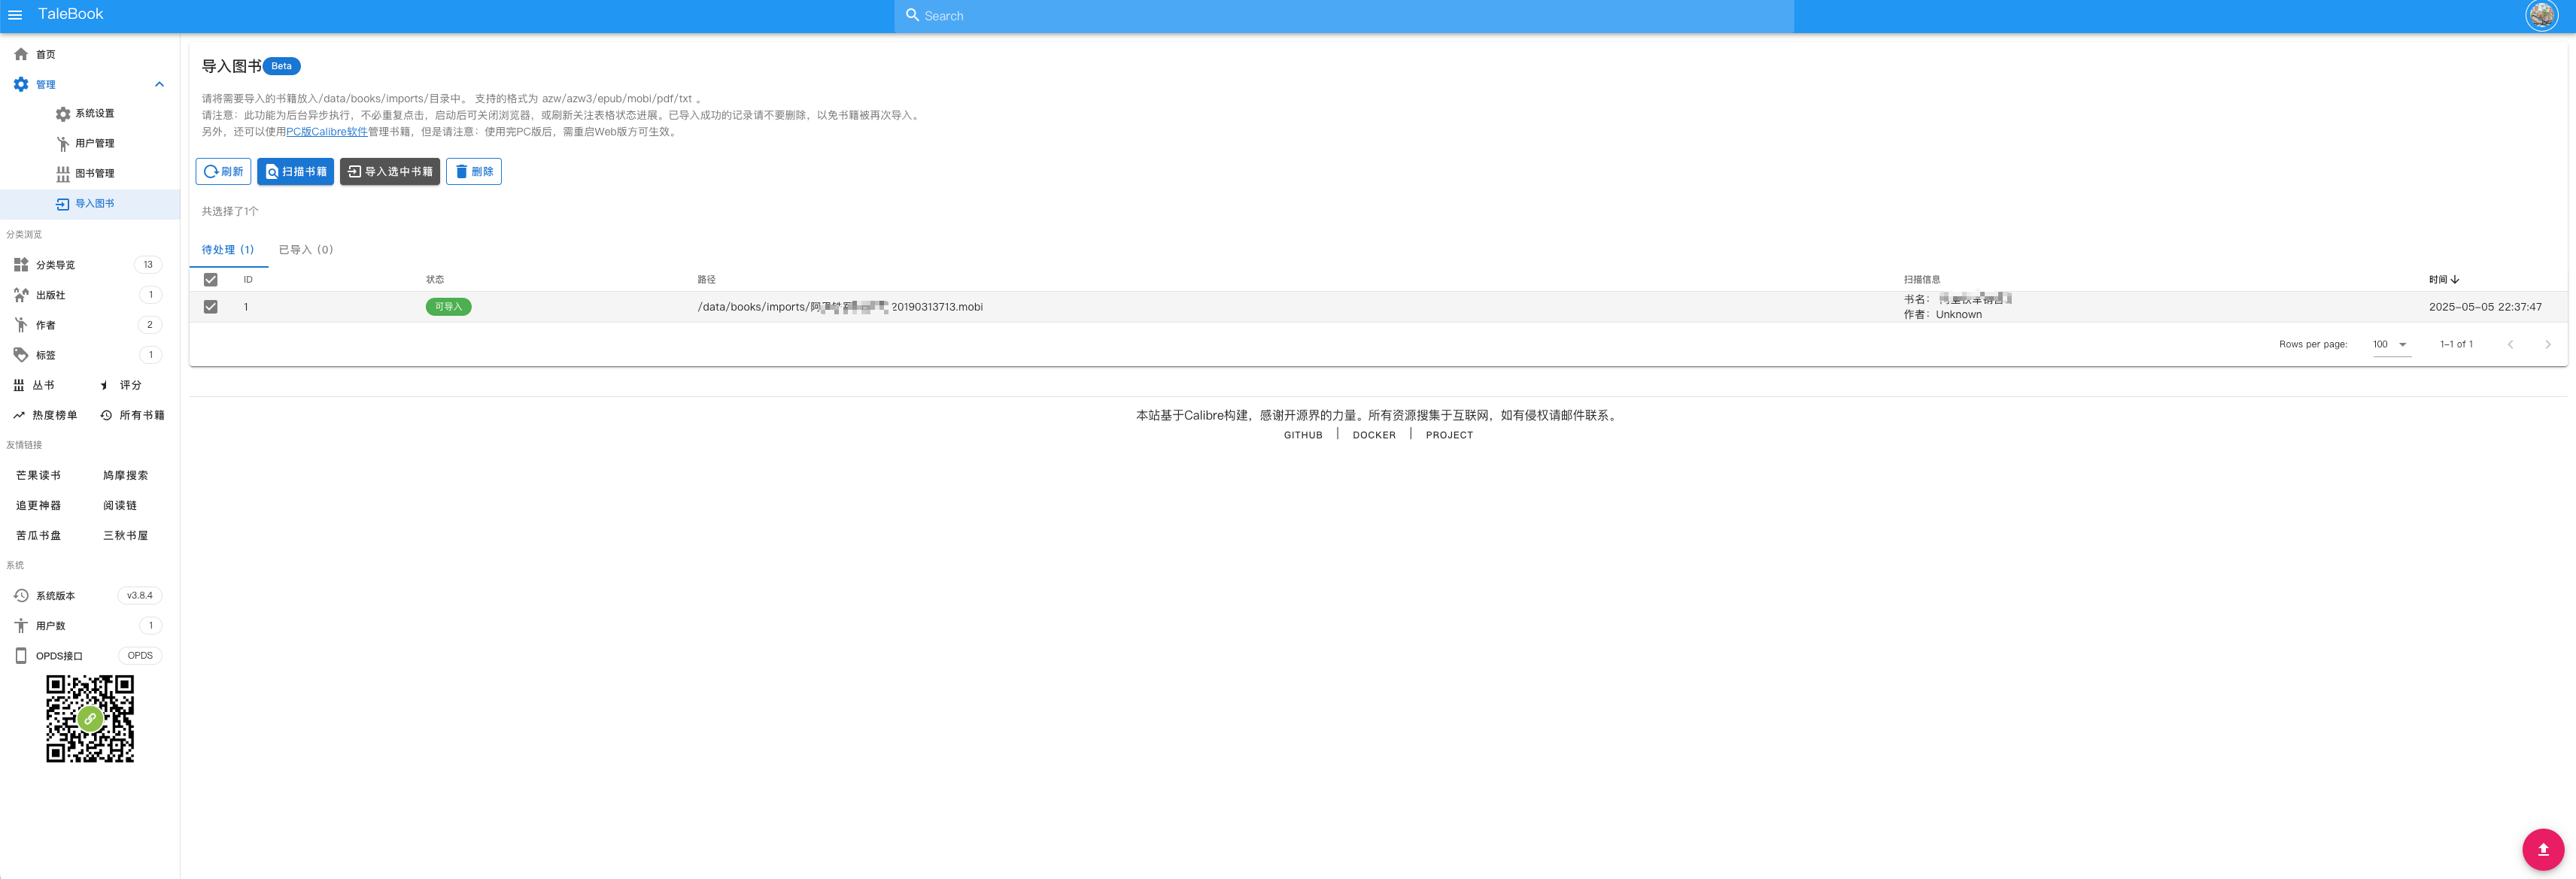Click the user avatar icon
This screenshot has width=2576, height=879.
click(x=2541, y=15)
